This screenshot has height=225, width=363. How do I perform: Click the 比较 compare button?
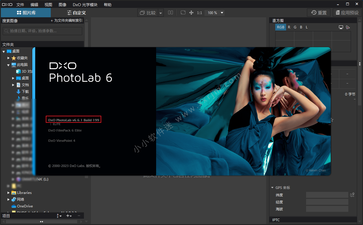click(x=148, y=13)
